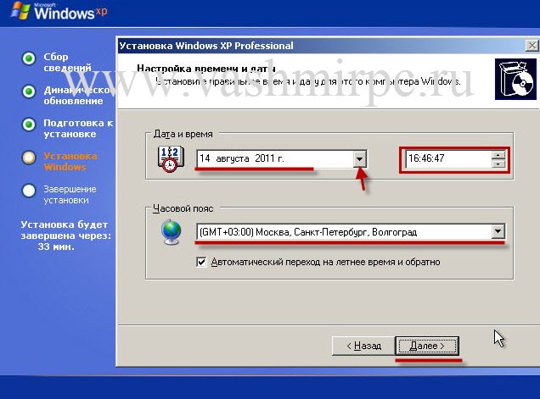
Task: Decrease time with the down spinner arrow
Action: pyautogui.click(x=498, y=164)
